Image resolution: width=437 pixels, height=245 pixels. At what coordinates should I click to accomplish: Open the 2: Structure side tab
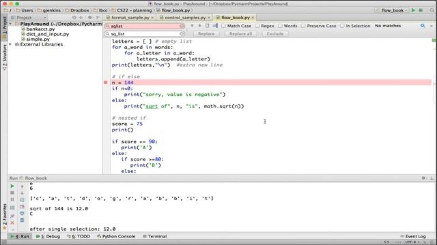[x=5, y=57]
